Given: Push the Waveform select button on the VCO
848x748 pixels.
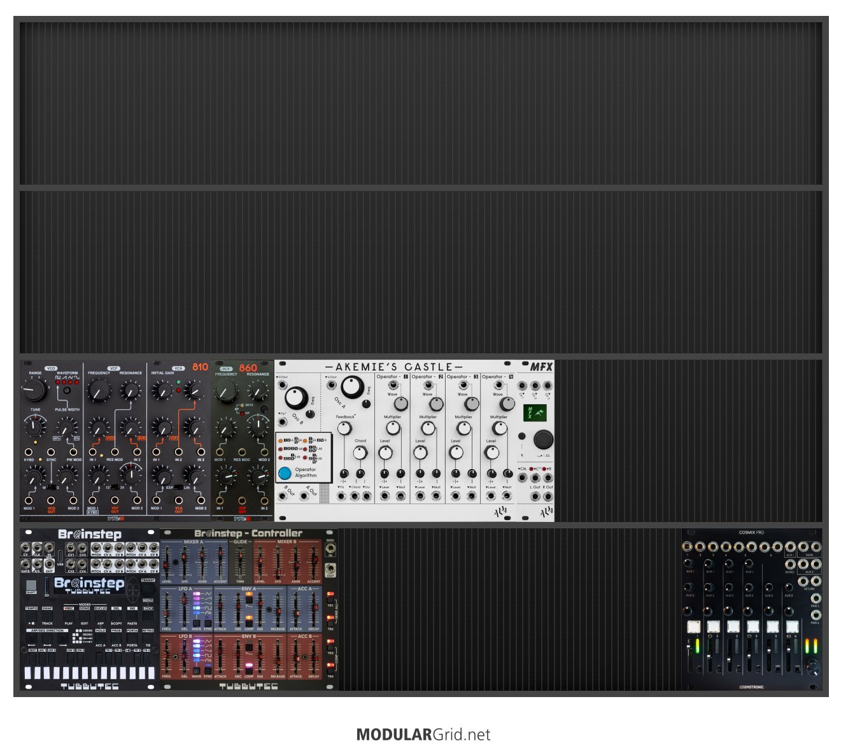Looking at the screenshot, I should (67, 390).
